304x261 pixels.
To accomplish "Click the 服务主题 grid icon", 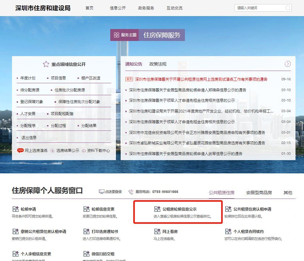I will coord(117,35).
